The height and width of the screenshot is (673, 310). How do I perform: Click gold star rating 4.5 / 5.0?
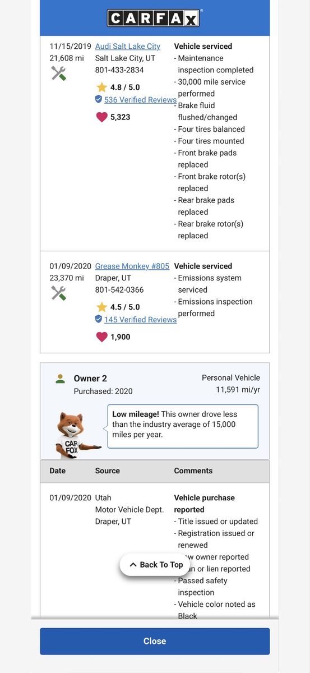click(101, 307)
